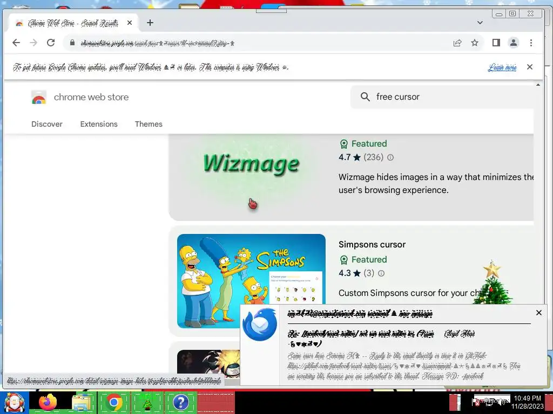Screen dimensions: 553x414
Task: Open the Christmas tree app in taskbar
Action: click(x=147, y=403)
